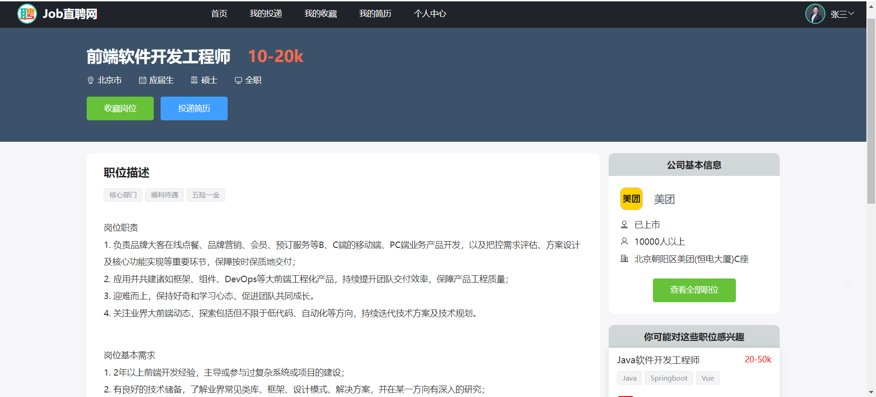Open the user avatar picture
This screenshot has width=876, height=397.
click(815, 14)
